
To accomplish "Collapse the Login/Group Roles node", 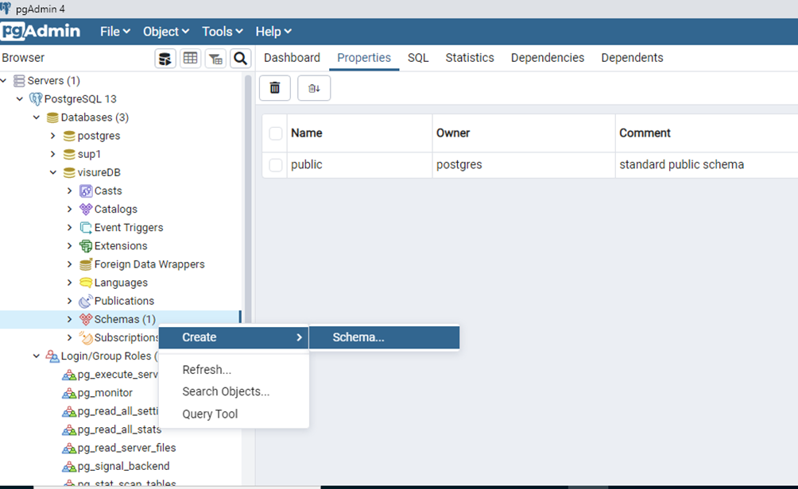I will 37,356.
